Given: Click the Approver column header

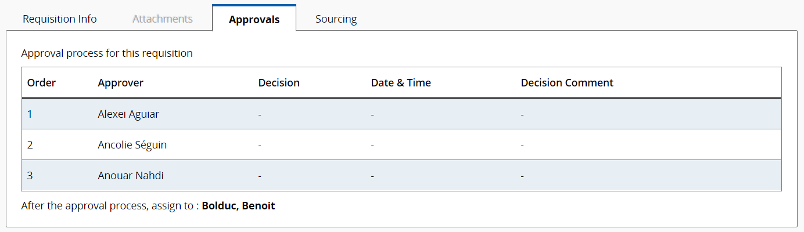Looking at the screenshot, I should pyautogui.click(x=120, y=82).
